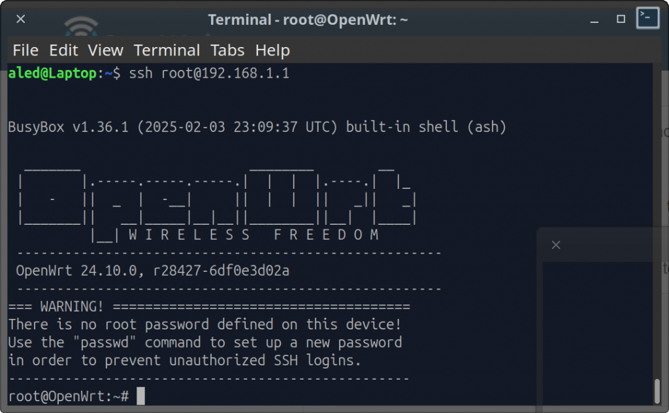This screenshot has width=669, height=413.
Task: Click the 'OpenWrt 24.10.0, r28427' version line
Action: click(153, 271)
